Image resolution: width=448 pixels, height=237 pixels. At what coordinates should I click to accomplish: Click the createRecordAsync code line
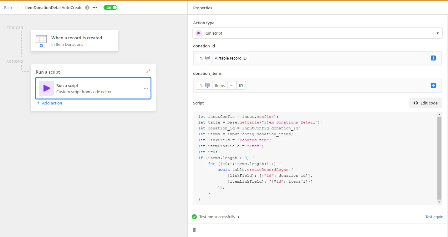[255, 170]
